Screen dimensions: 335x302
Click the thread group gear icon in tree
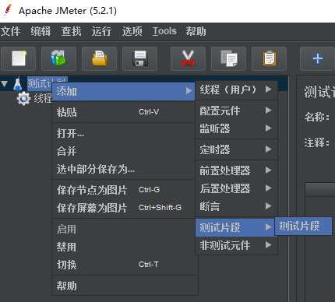(x=23, y=98)
